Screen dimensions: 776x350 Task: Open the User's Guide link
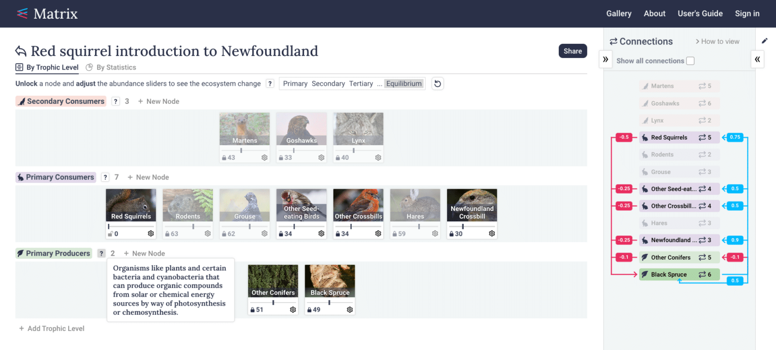tap(700, 14)
